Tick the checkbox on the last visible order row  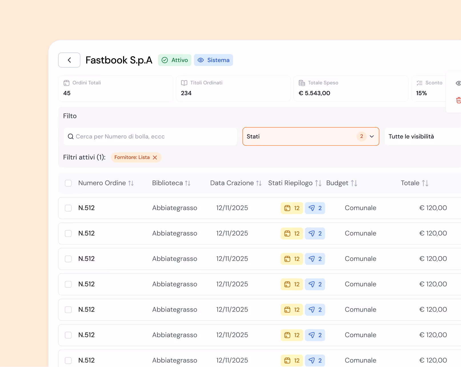(68, 360)
